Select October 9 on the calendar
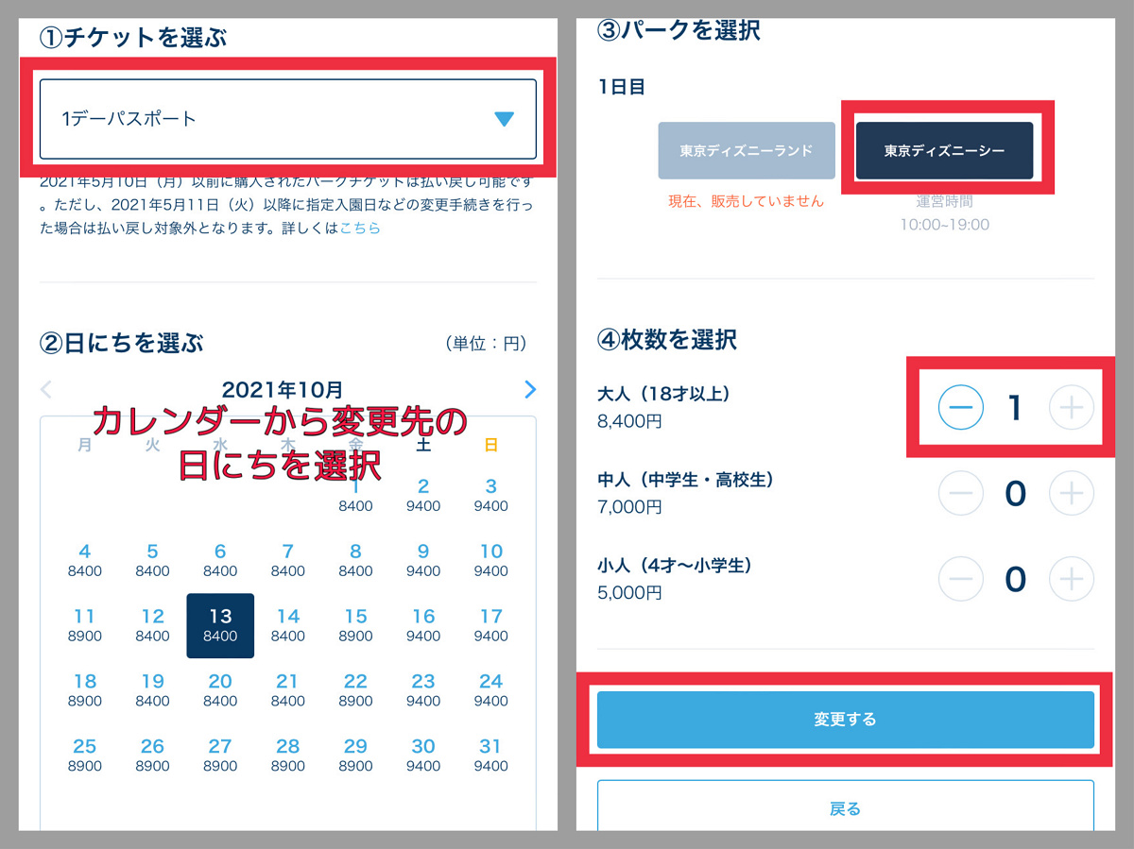Screen dimensions: 1134x849 pos(423,560)
